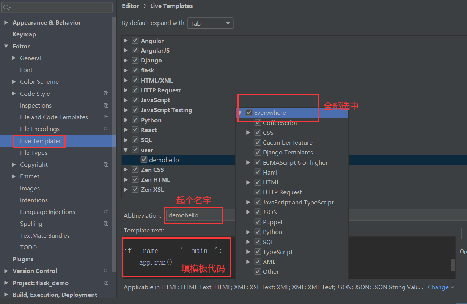Click the settings sidebar vertical scrollbar
This screenshot has height=304, width=467.
[x=114, y=144]
